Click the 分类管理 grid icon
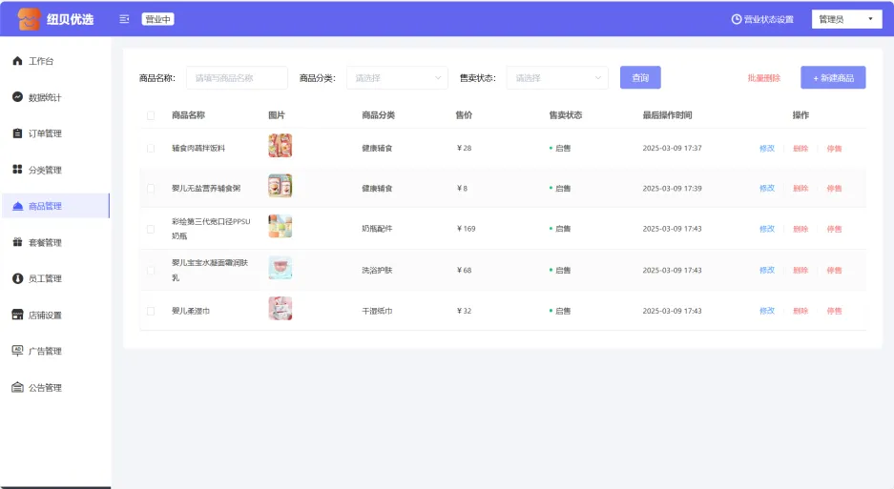This screenshot has width=894, height=489. click(x=17, y=170)
